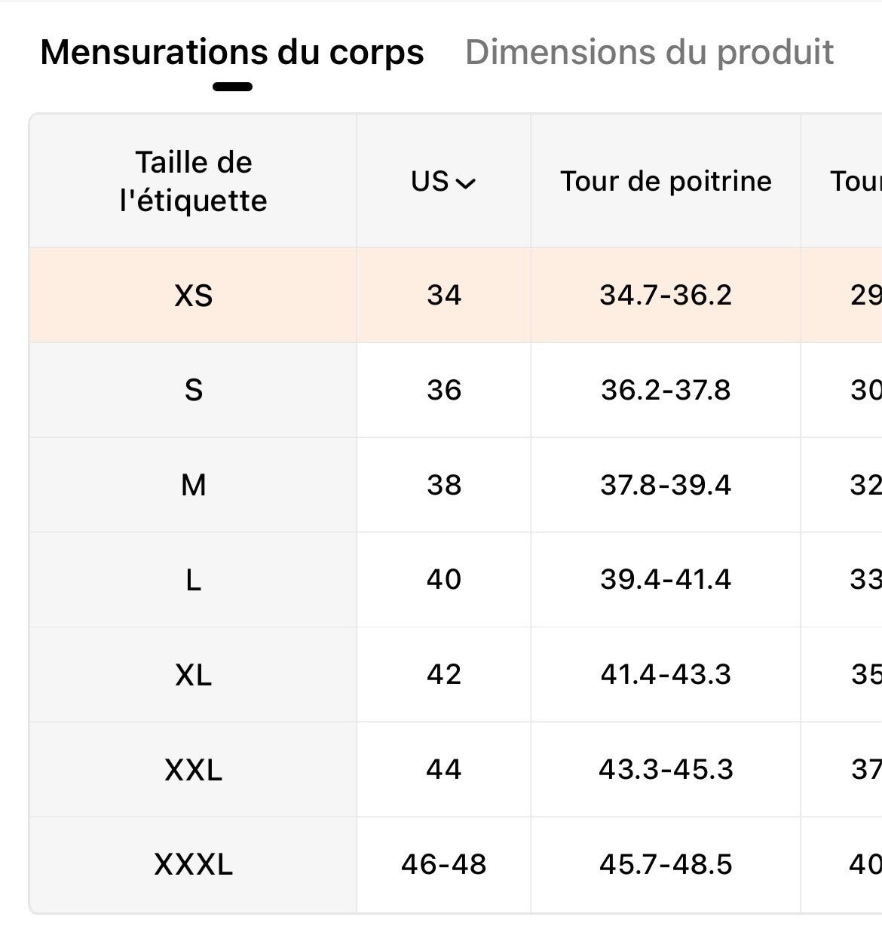Click chest range 45.7-48.5 cell
This screenshot has height=929, width=882.
click(x=666, y=864)
